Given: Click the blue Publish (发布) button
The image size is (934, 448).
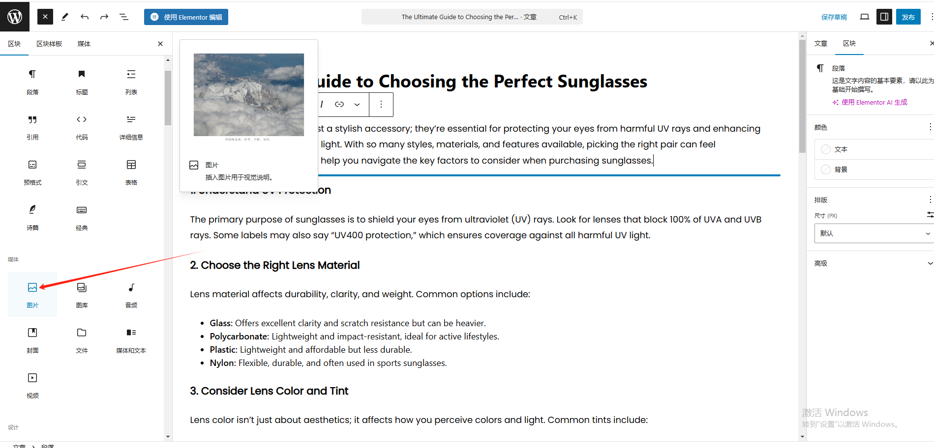Looking at the screenshot, I should pyautogui.click(x=908, y=17).
